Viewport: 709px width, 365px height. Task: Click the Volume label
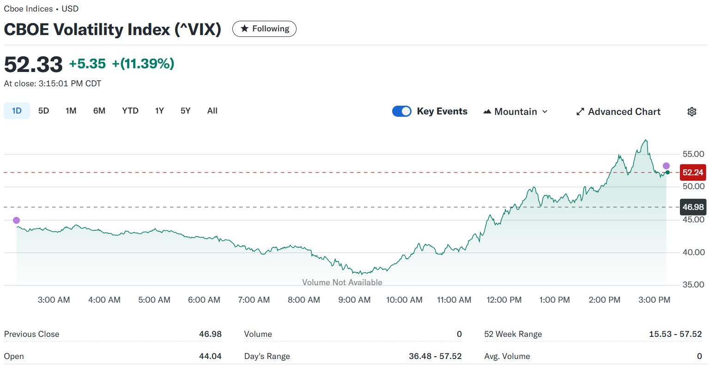click(x=258, y=334)
